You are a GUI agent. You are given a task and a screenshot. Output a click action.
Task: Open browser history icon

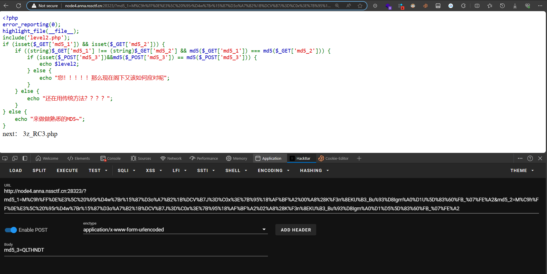pos(502,6)
